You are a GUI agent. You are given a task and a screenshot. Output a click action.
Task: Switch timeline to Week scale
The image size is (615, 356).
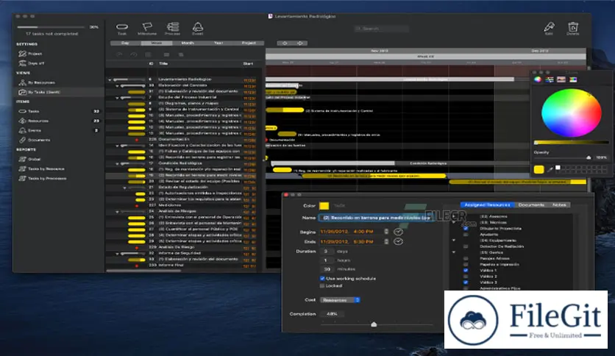157,43
